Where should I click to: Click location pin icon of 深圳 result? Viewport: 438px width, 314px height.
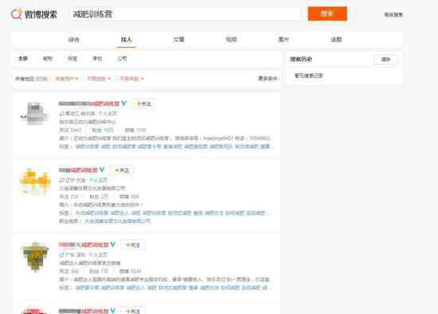click(x=61, y=255)
